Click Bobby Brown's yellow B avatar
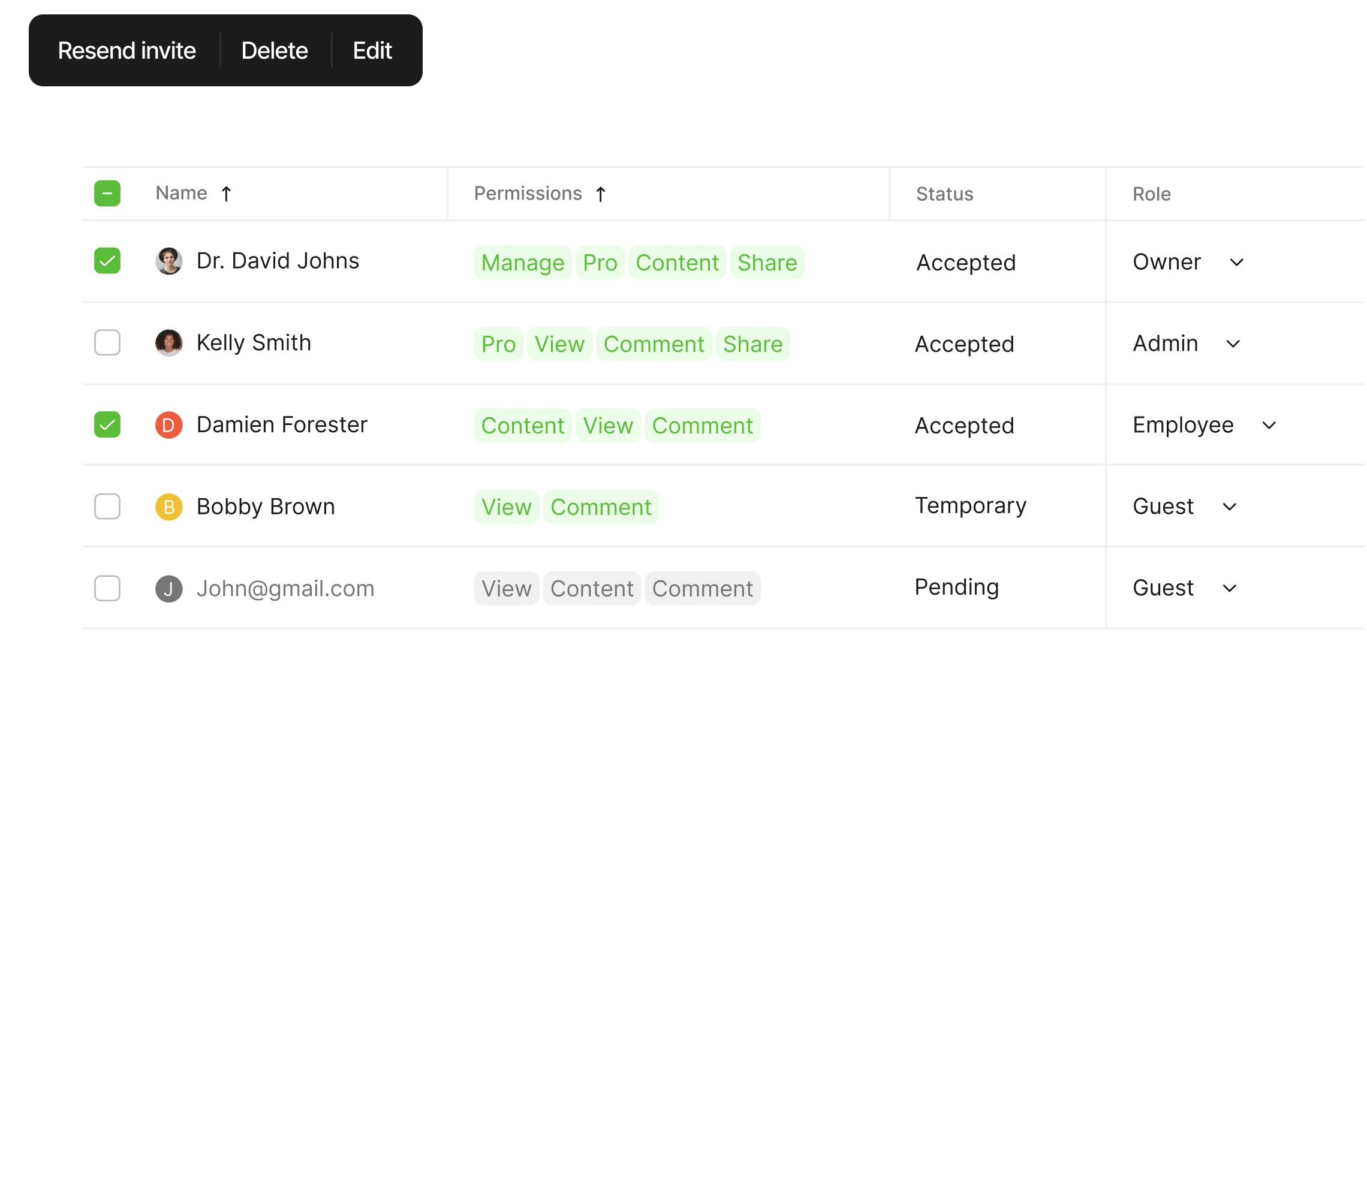Viewport: 1367px width, 1187px height. point(169,507)
